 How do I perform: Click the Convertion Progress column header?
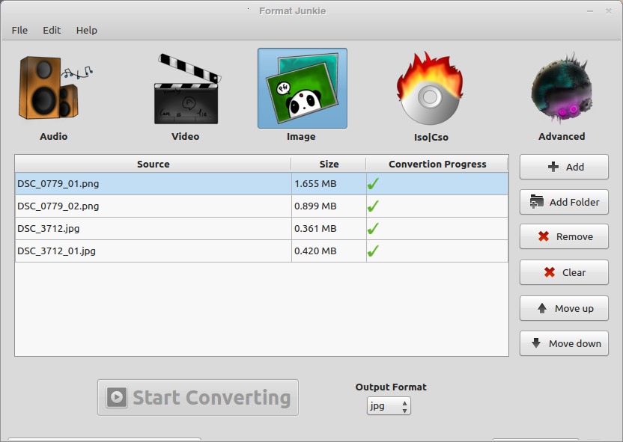437,164
